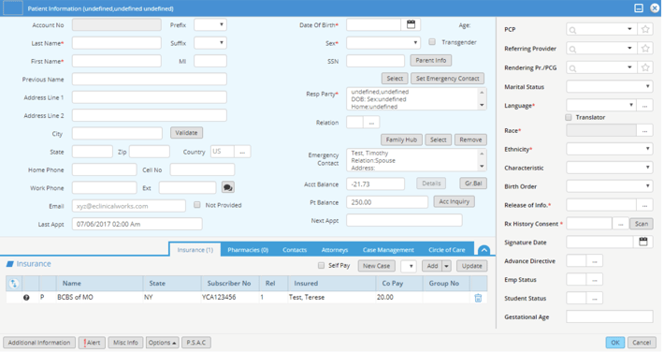
Task: Open the Prefix dropdown
Action: coord(210,25)
